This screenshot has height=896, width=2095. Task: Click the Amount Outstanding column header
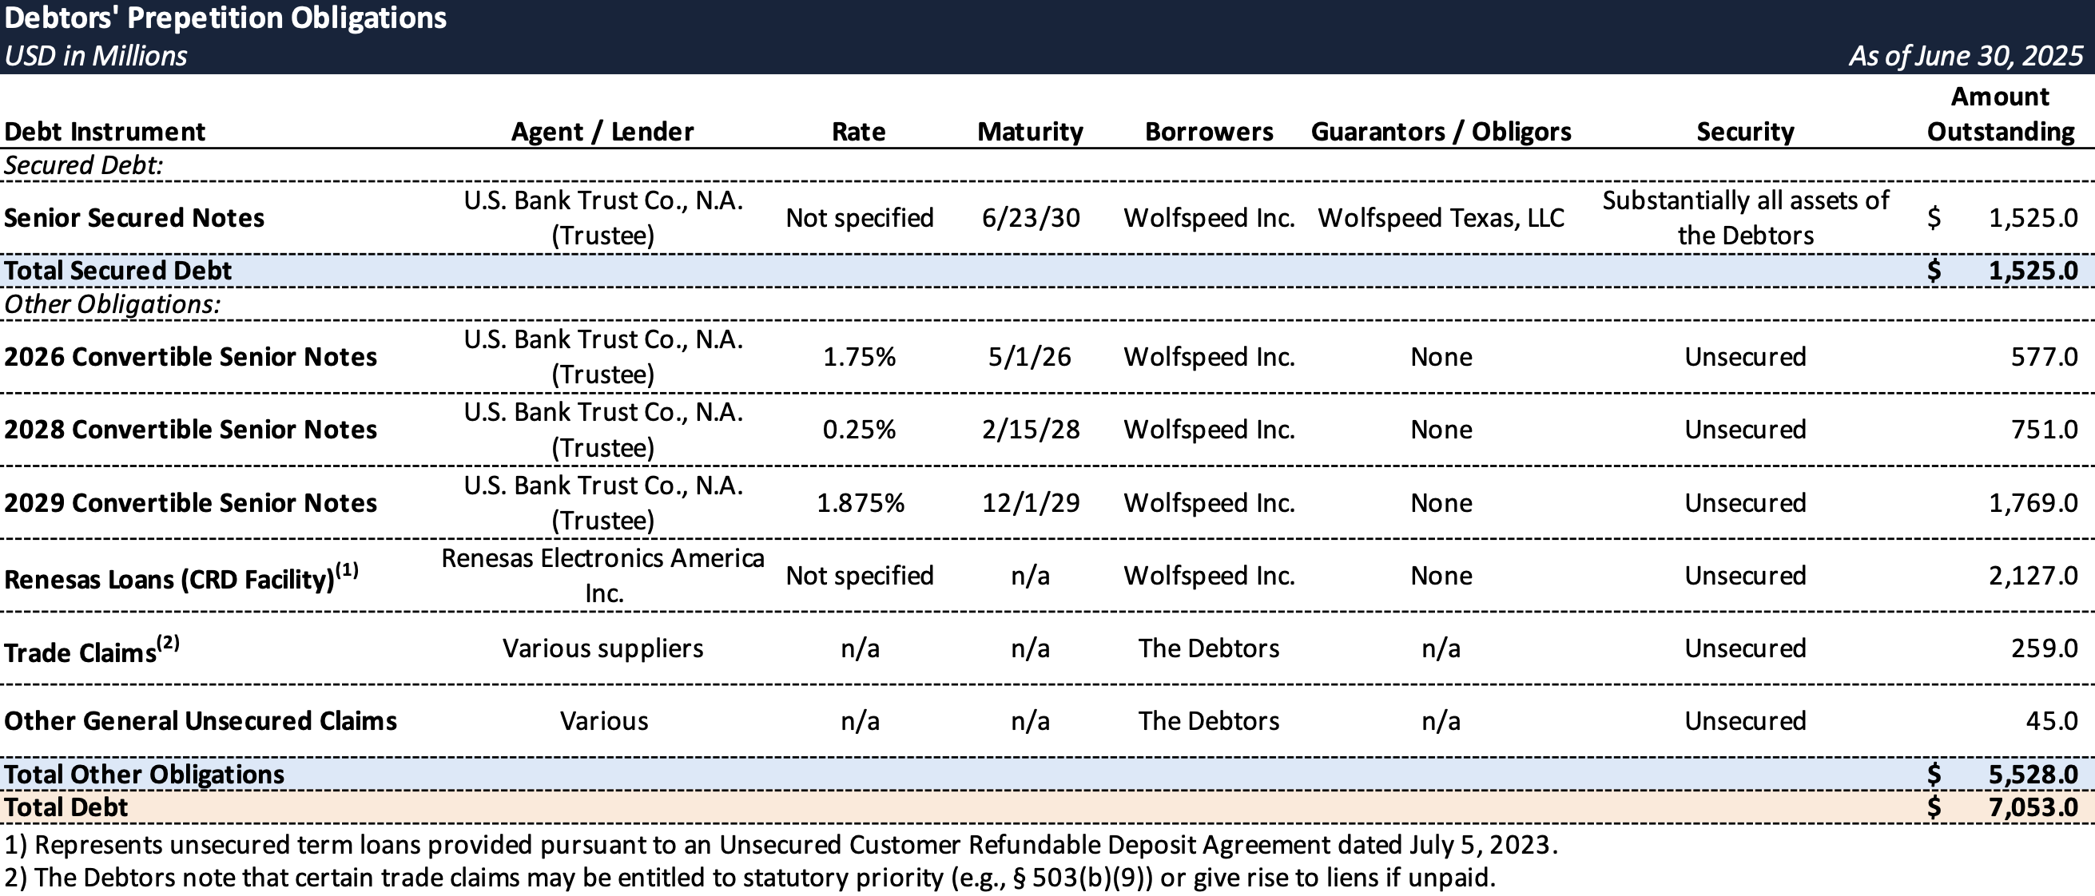tap(2001, 114)
